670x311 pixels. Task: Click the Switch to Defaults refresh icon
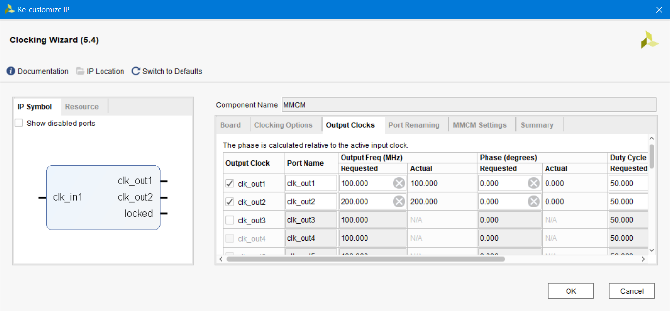pos(136,71)
